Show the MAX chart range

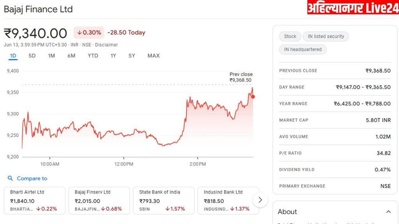[154, 56]
